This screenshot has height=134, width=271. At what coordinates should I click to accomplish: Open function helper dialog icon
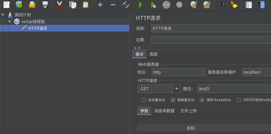tap(249, 5)
